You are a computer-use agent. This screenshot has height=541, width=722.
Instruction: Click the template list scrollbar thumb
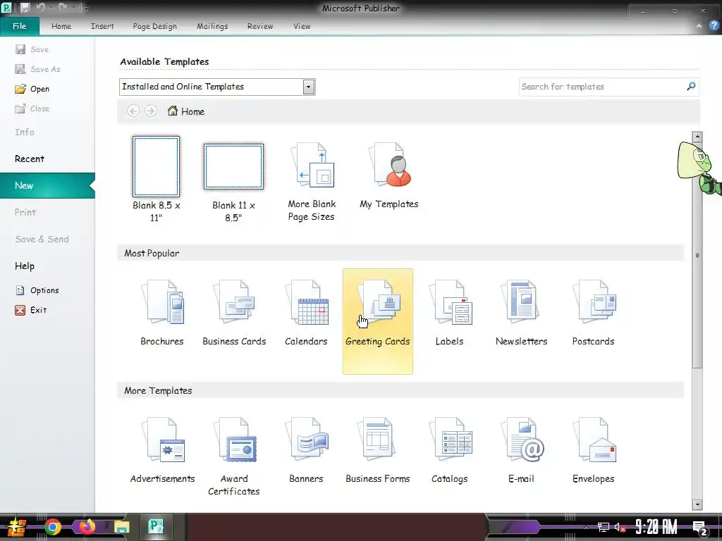click(x=697, y=255)
